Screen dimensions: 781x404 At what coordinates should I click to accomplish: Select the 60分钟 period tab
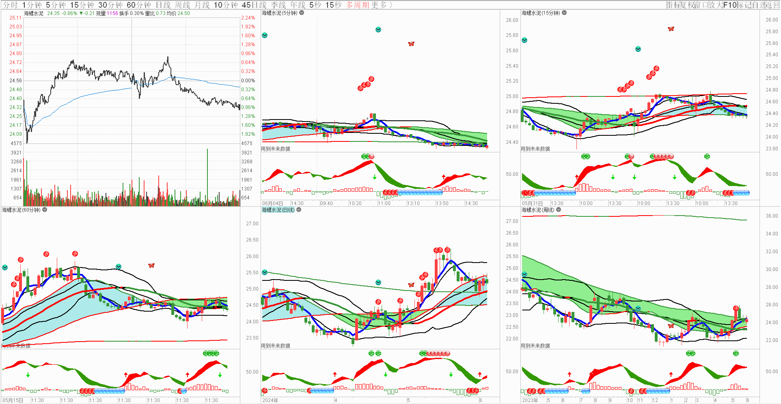point(139,5)
